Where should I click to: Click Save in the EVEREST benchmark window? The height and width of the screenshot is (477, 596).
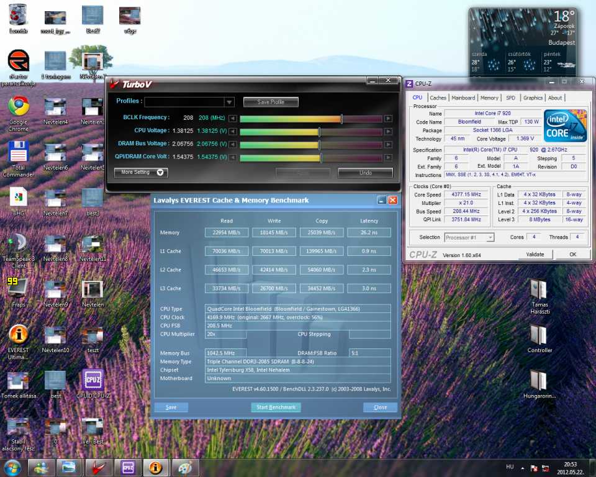(171, 407)
